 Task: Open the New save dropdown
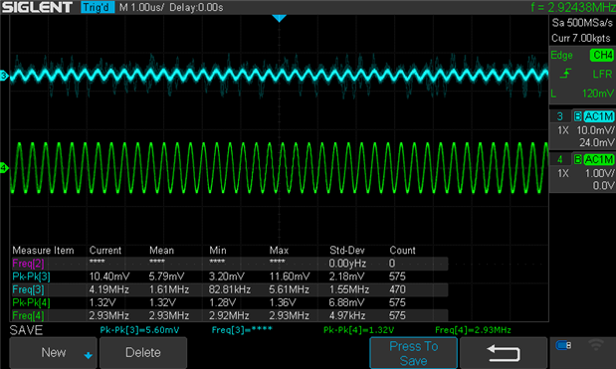[53, 352]
